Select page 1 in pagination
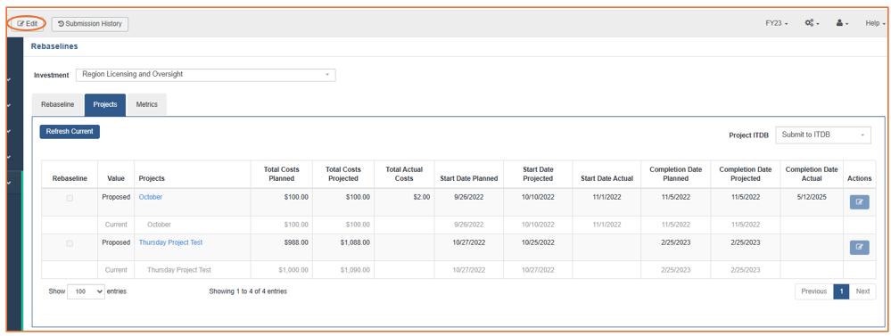Viewport: 891px width, 336px height. (842, 291)
